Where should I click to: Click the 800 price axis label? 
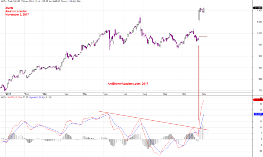point(260,79)
